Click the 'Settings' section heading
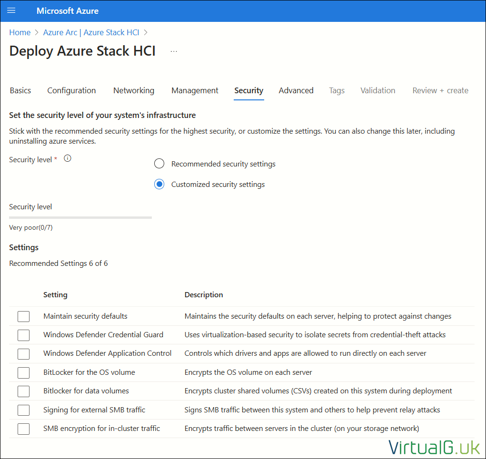 pyautogui.click(x=24, y=247)
